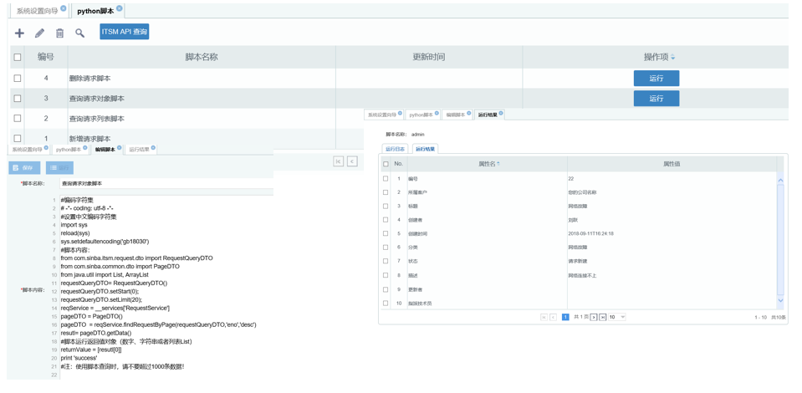802x393 pixels.
Task: Sort by the 属性名 column header arrow
Action: [x=498, y=164]
